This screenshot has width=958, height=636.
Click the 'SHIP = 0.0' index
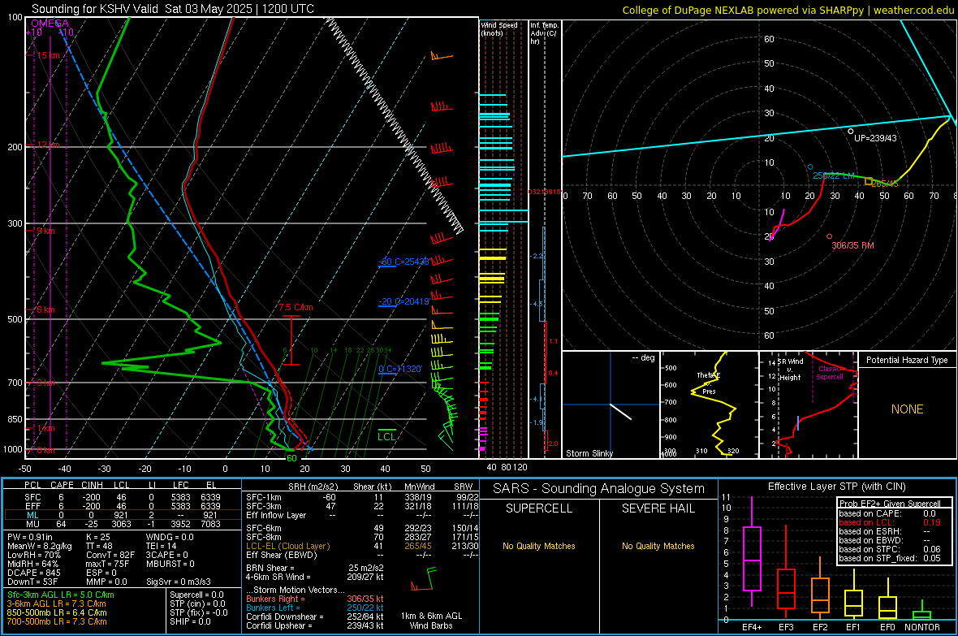[190, 621]
